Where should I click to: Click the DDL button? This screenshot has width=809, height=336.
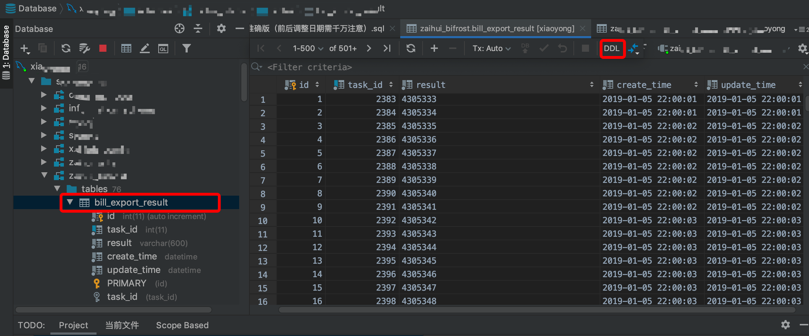coord(611,49)
